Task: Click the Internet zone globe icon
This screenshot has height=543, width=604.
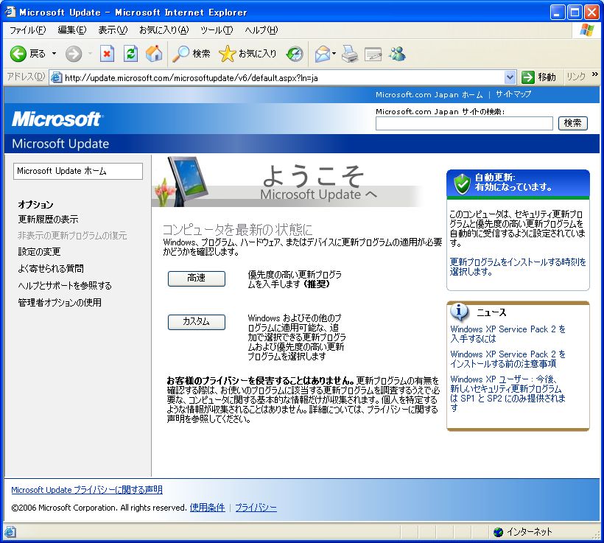Action: pyautogui.click(x=498, y=532)
